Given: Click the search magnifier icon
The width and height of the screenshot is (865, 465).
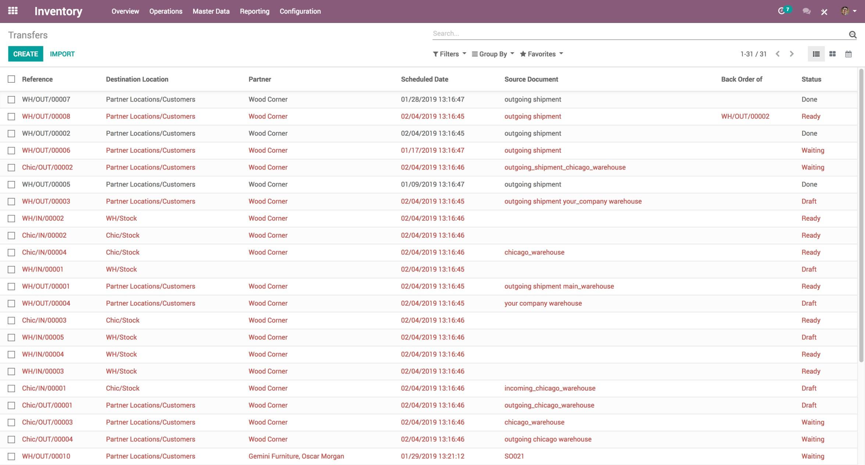Looking at the screenshot, I should 854,34.
